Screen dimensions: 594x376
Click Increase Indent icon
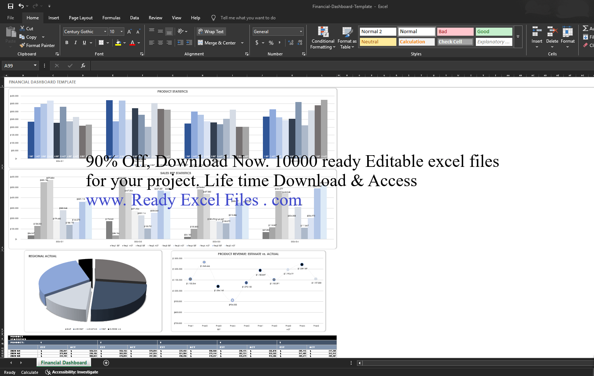pos(189,43)
